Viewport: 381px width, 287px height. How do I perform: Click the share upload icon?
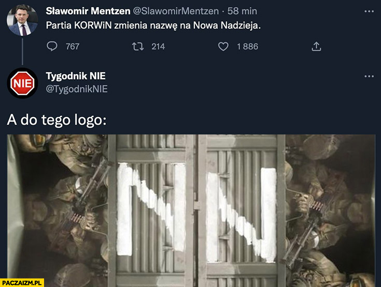click(316, 47)
